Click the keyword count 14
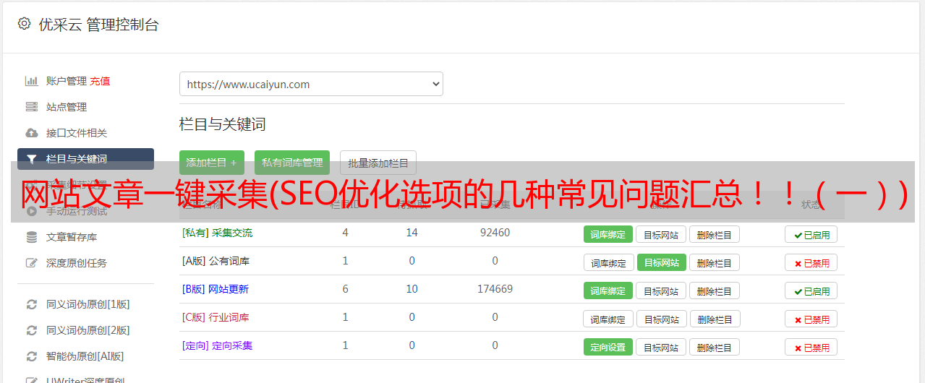The image size is (925, 383). point(412,233)
